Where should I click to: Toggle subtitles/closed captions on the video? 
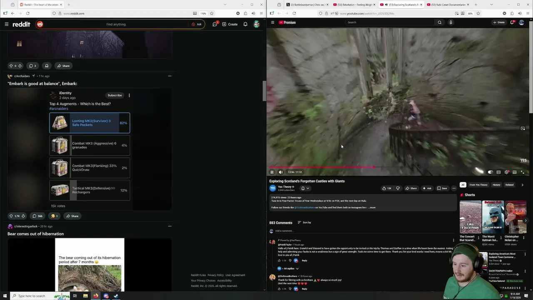tap(498, 172)
